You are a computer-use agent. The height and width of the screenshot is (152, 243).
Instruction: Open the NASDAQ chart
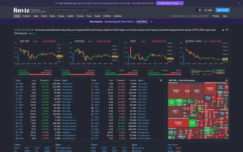point(94,52)
